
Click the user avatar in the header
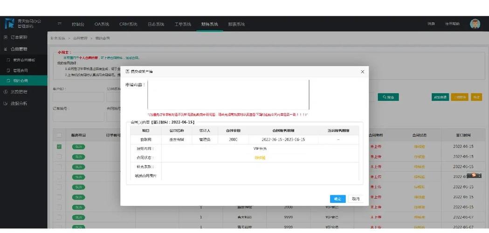click(475, 24)
